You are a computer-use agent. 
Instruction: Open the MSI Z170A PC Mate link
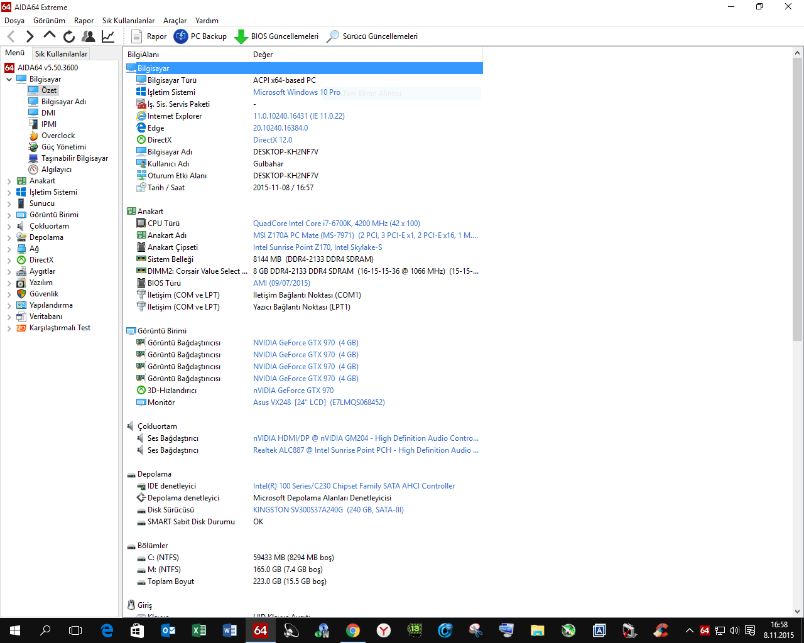point(366,235)
